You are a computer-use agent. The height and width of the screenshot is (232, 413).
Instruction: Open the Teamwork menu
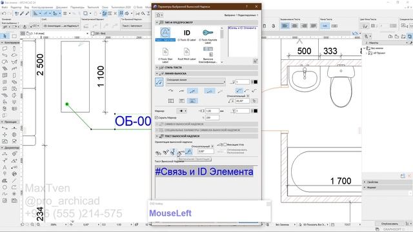93,7
